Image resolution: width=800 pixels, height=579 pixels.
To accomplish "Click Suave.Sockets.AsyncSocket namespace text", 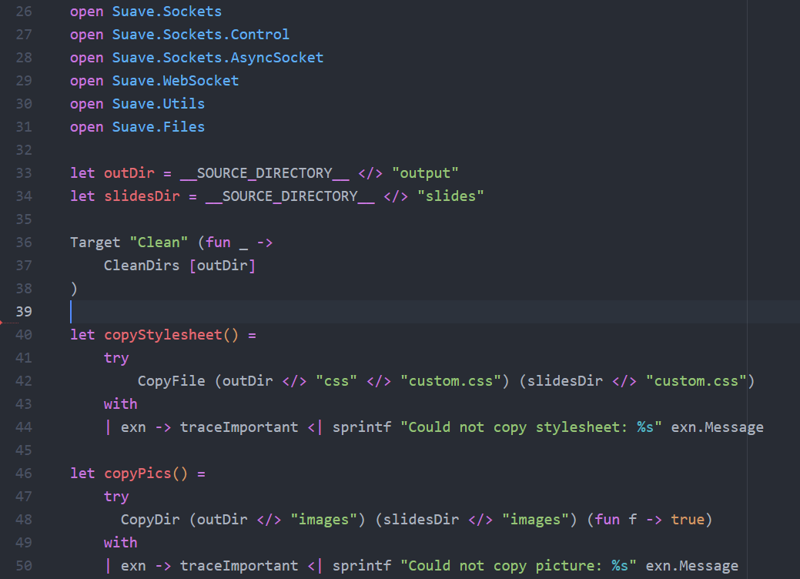I will tap(217, 58).
